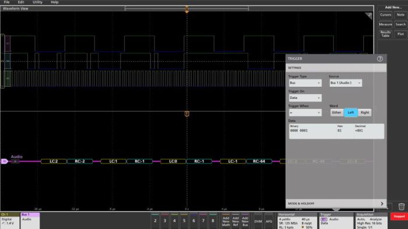Click the Search button
The image size is (408, 229).
pyautogui.click(x=400, y=24)
